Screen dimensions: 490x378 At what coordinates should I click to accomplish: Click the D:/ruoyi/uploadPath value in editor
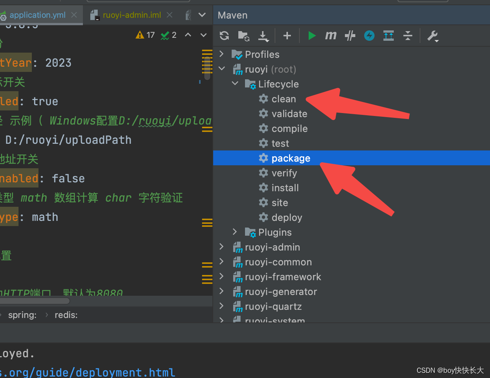[68, 140]
